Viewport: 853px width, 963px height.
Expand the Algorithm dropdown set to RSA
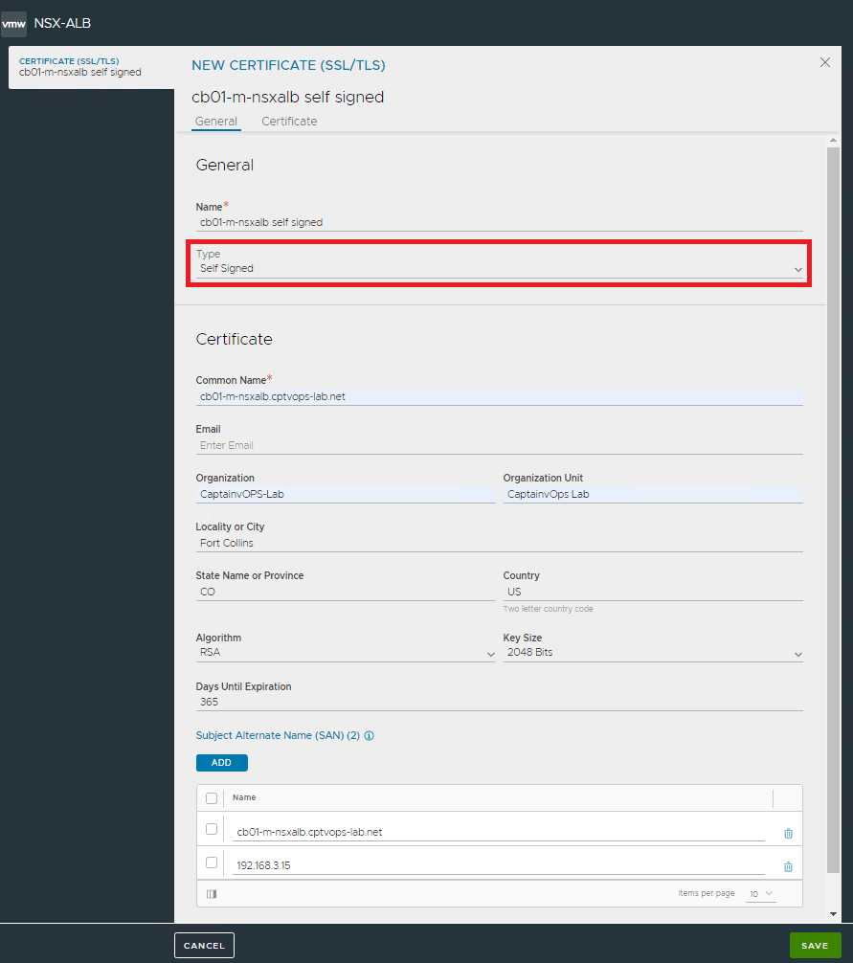point(345,653)
